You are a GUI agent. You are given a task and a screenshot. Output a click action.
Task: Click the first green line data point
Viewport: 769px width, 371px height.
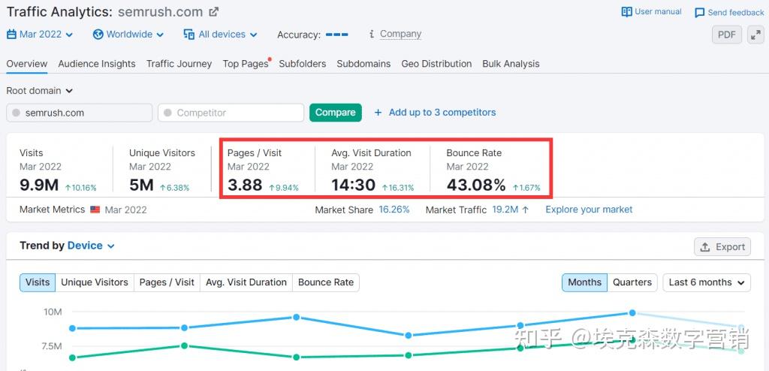(73, 357)
